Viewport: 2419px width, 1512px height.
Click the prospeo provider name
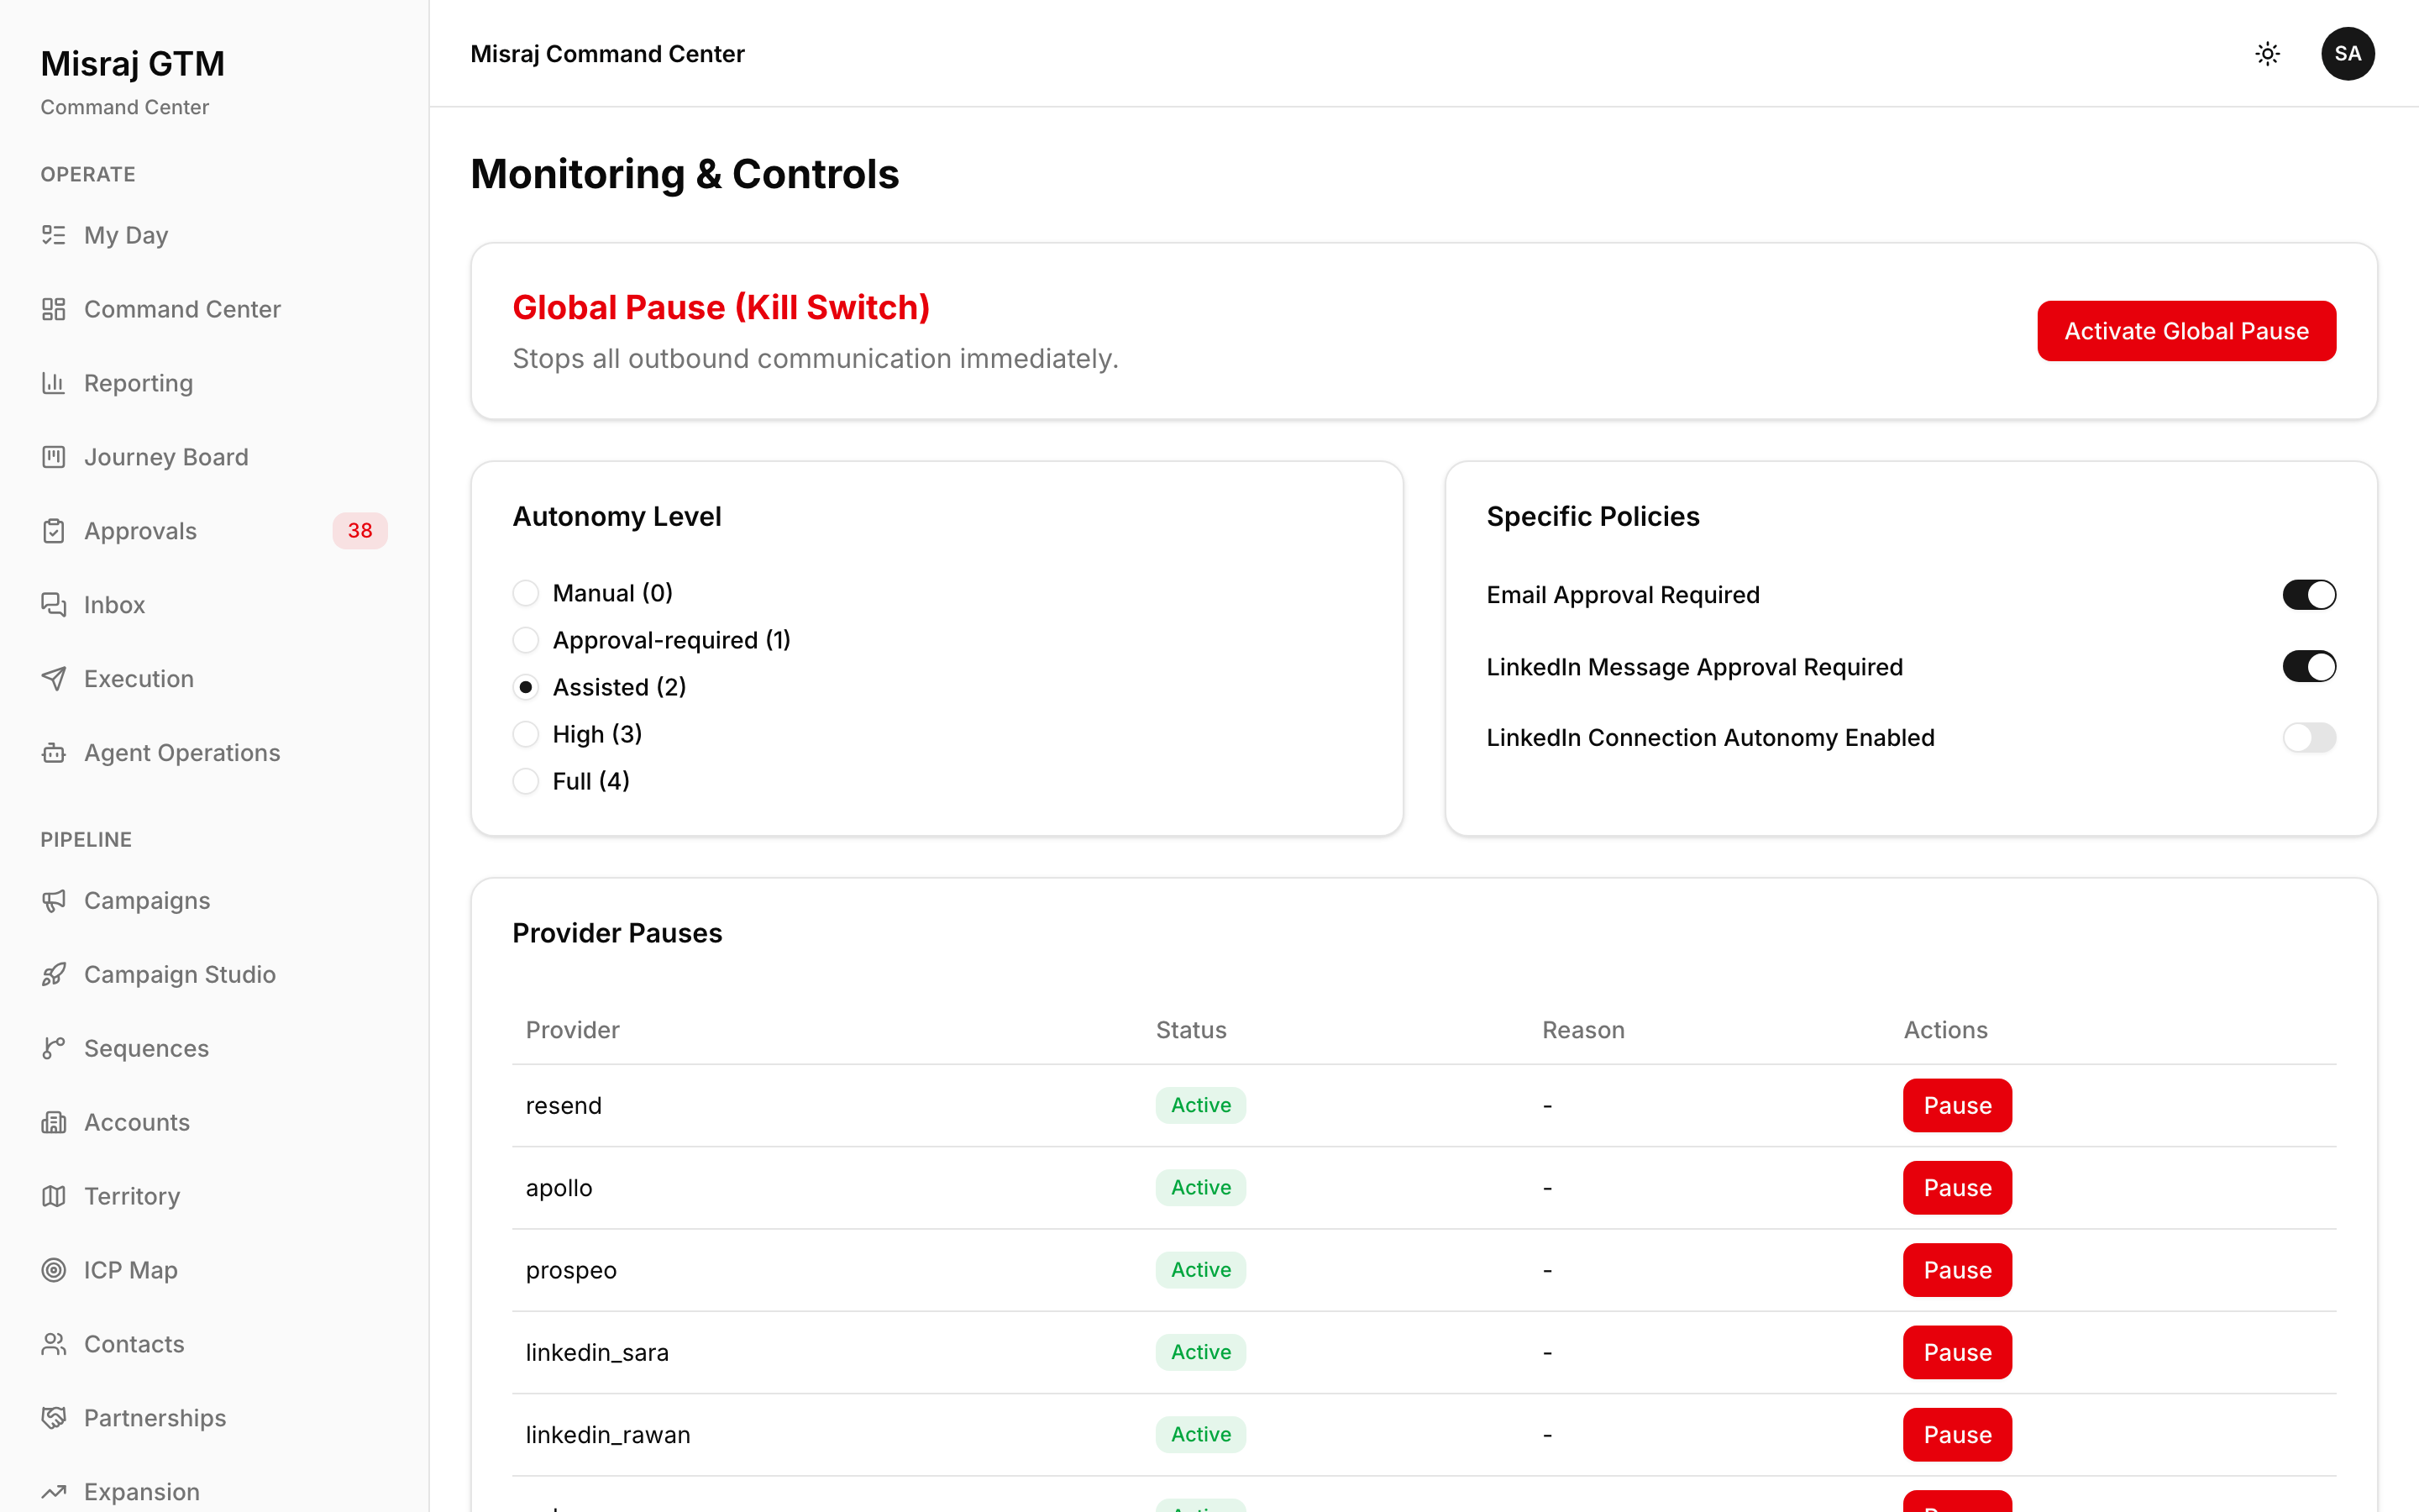point(571,1271)
